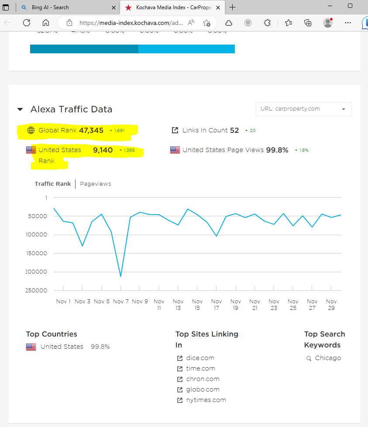The height and width of the screenshot is (427, 368).
Task: View site info via padlock icon
Action: click(x=69, y=23)
